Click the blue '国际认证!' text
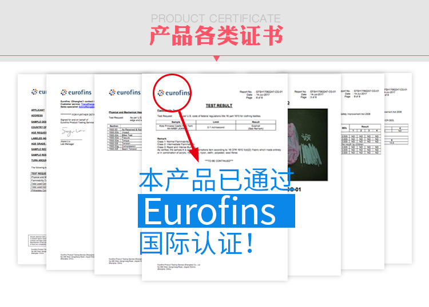429x307 pixels. click(x=196, y=243)
